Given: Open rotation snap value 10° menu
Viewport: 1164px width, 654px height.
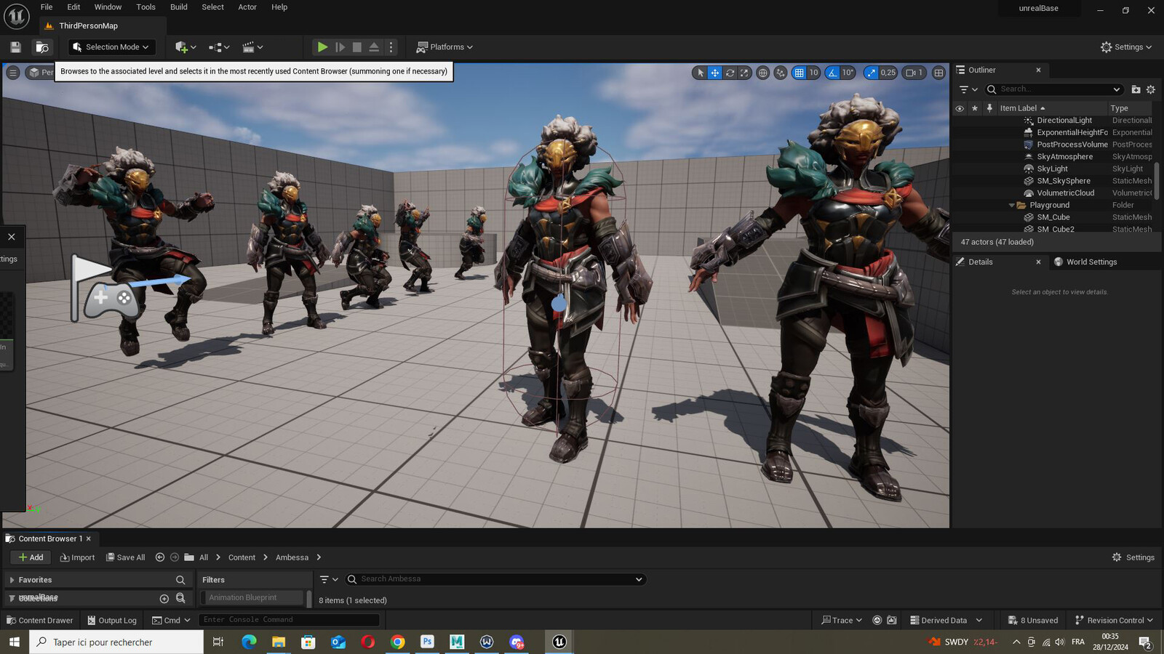Looking at the screenshot, I should (848, 73).
